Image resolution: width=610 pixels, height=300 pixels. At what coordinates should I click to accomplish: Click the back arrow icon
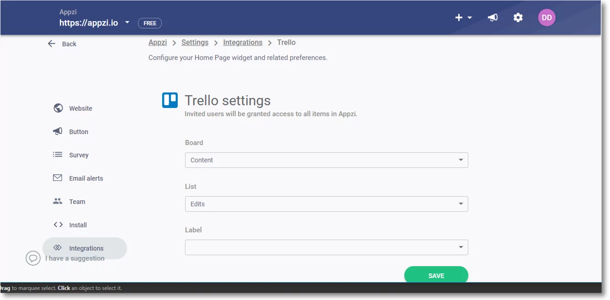click(52, 43)
